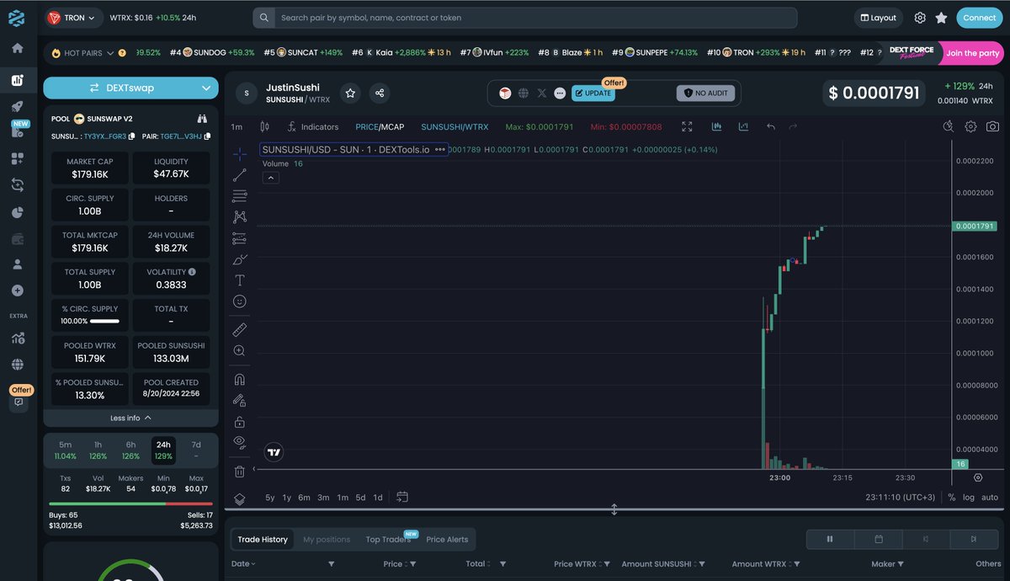Select the crosshair cursor tool
The height and width of the screenshot is (581, 1010).
coord(240,154)
